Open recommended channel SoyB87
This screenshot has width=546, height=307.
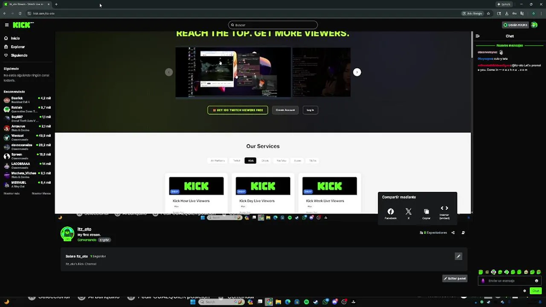27,119
